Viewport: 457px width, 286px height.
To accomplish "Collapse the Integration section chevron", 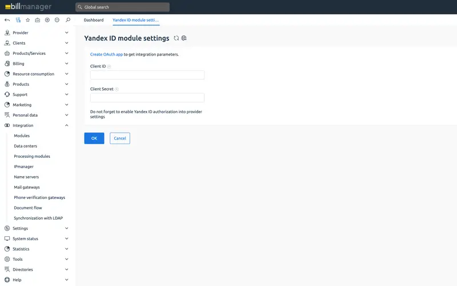I will click(x=66, y=125).
